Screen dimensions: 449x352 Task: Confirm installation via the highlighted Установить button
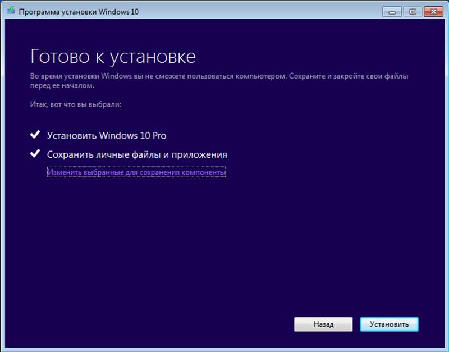389,324
